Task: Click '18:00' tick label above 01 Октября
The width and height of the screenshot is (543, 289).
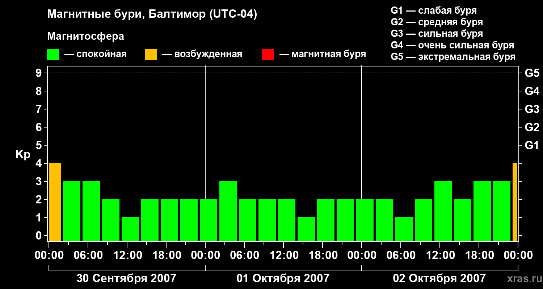Action: click(x=323, y=255)
